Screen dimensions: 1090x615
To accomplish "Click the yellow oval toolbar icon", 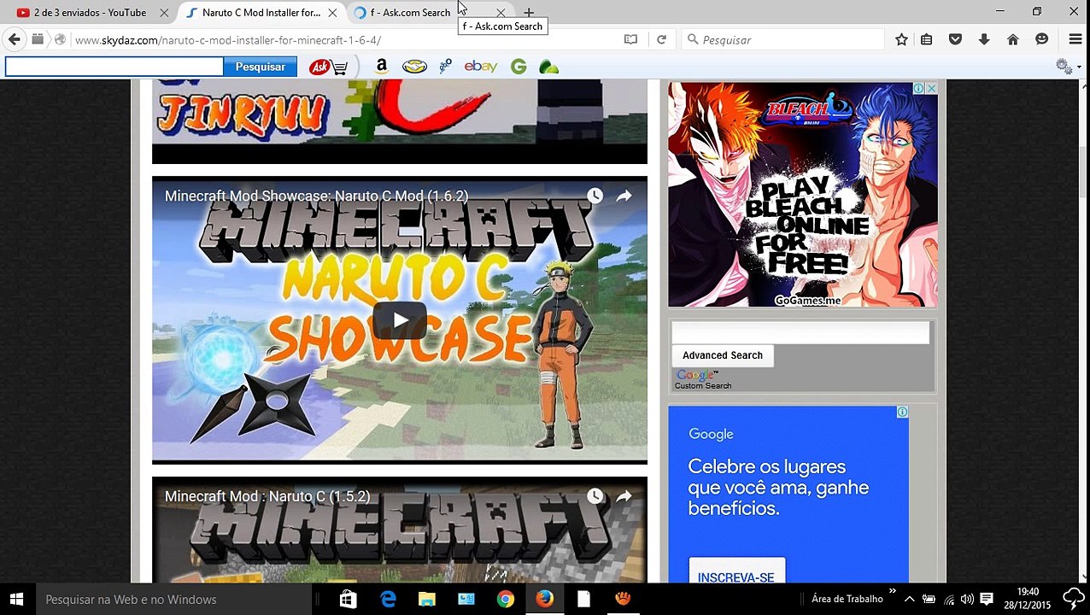I will [414, 67].
